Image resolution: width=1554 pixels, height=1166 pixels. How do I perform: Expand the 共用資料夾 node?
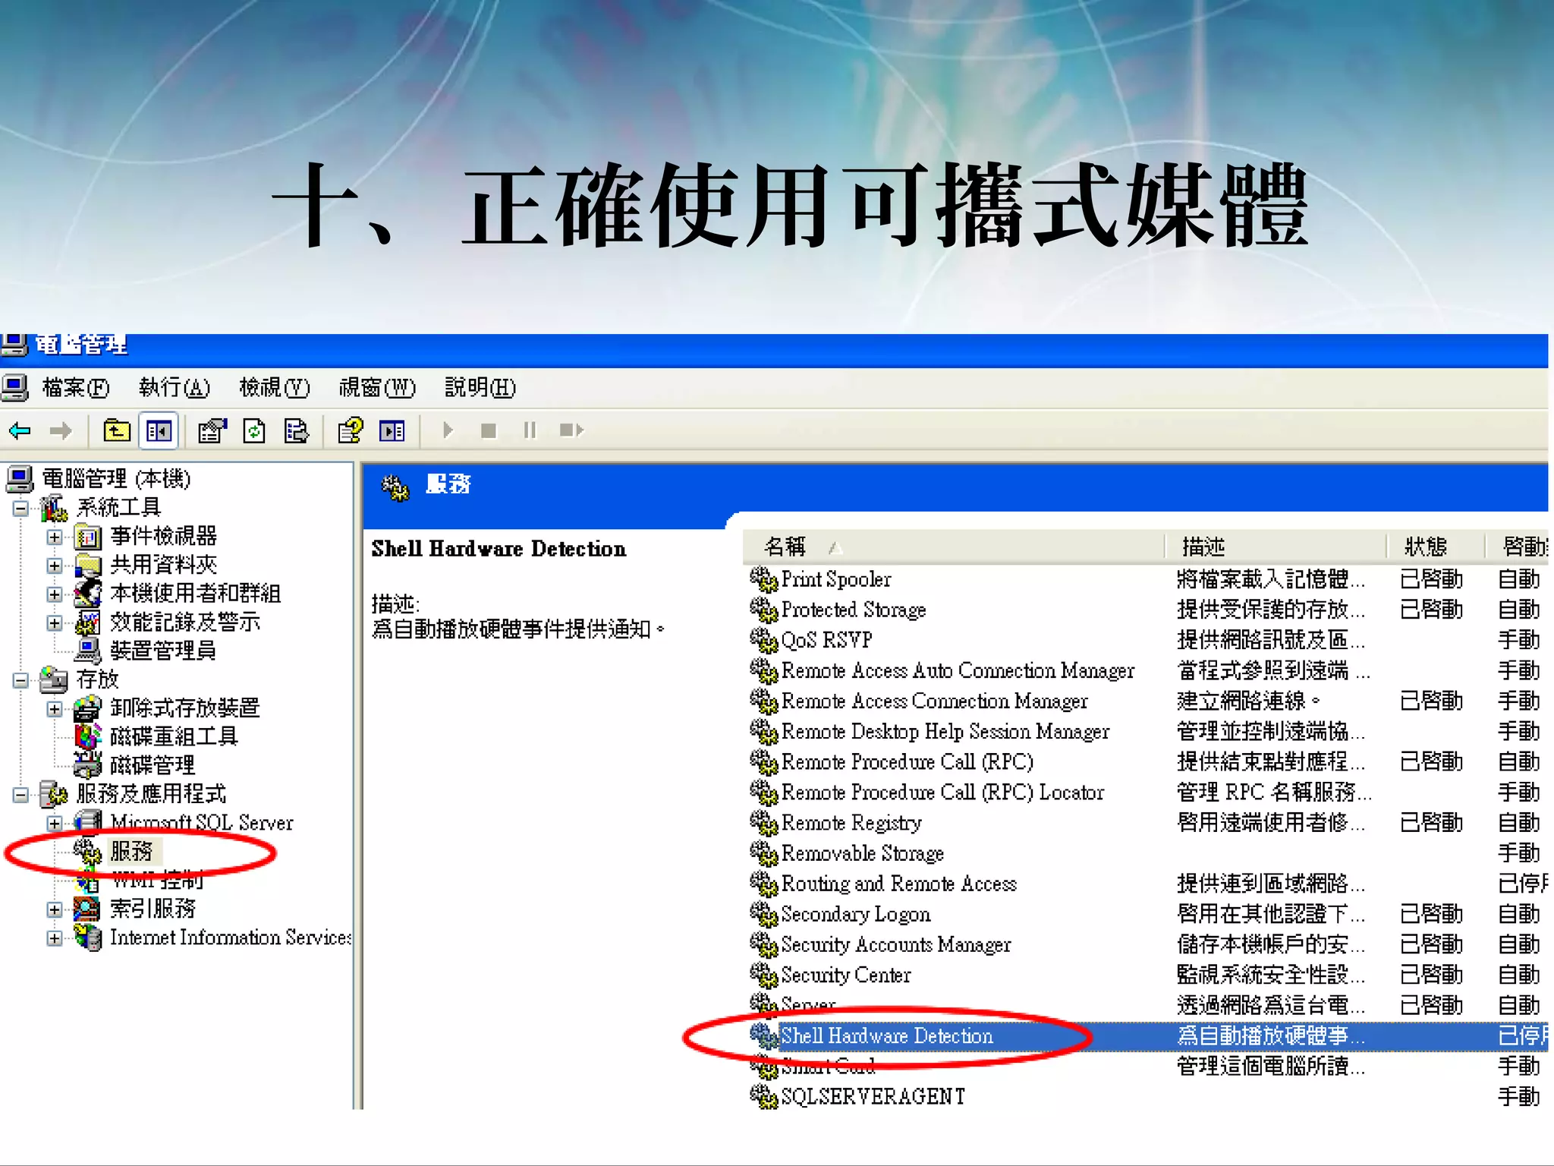pos(55,566)
